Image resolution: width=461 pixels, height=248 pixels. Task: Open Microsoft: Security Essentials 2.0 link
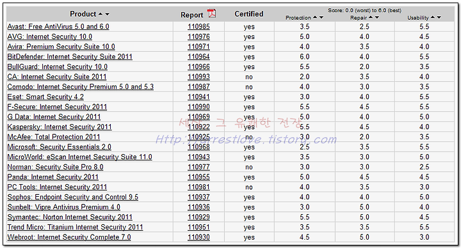point(60,147)
